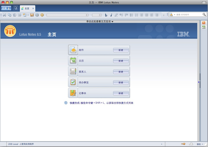Image resolution: width=208 pixels, height=147 pixels.
Task: Click 新建 button in 邮件 row
Action: pos(121,50)
